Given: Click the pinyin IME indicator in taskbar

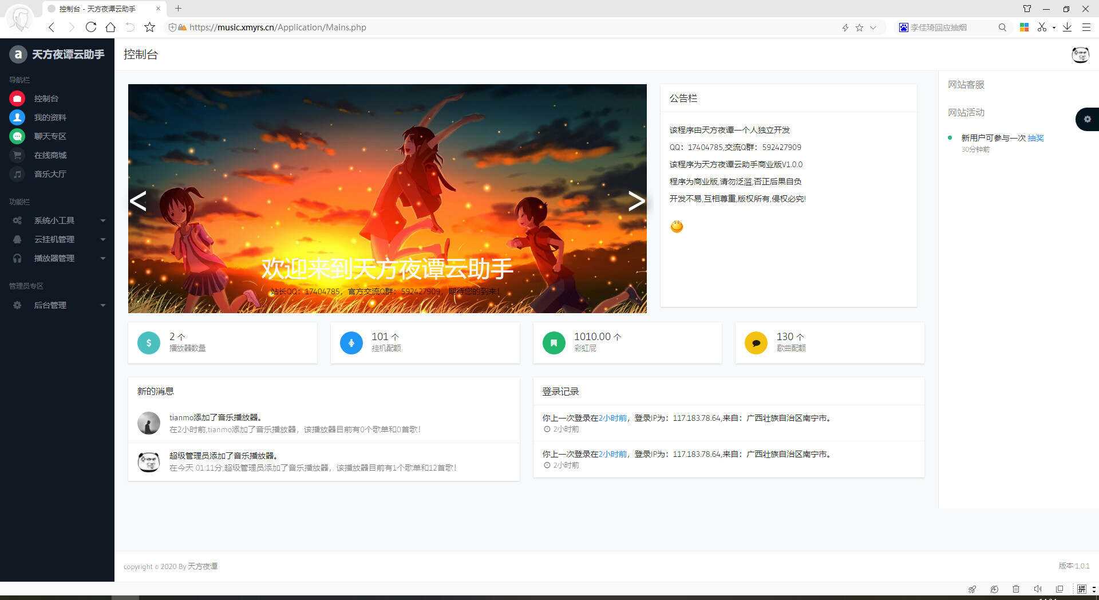Looking at the screenshot, I should coord(1082,589).
